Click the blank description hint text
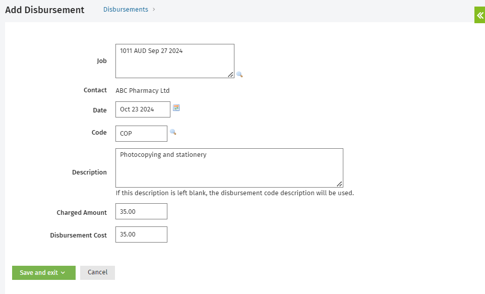This screenshot has height=294, width=485. [x=235, y=193]
